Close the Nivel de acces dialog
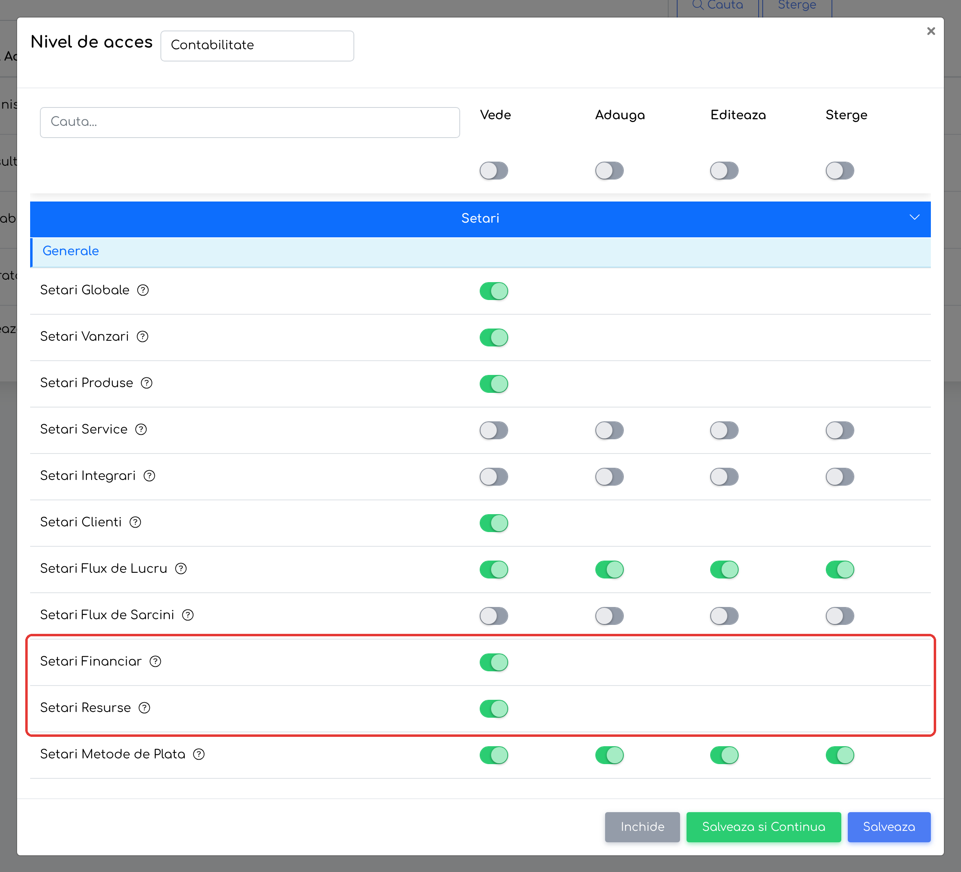The height and width of the screenshot is (872, 961). 930,31
